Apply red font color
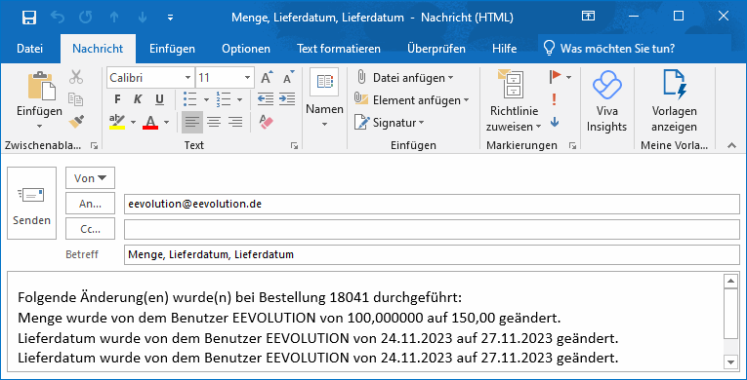747x380 pixels. [x=150, y=122]
